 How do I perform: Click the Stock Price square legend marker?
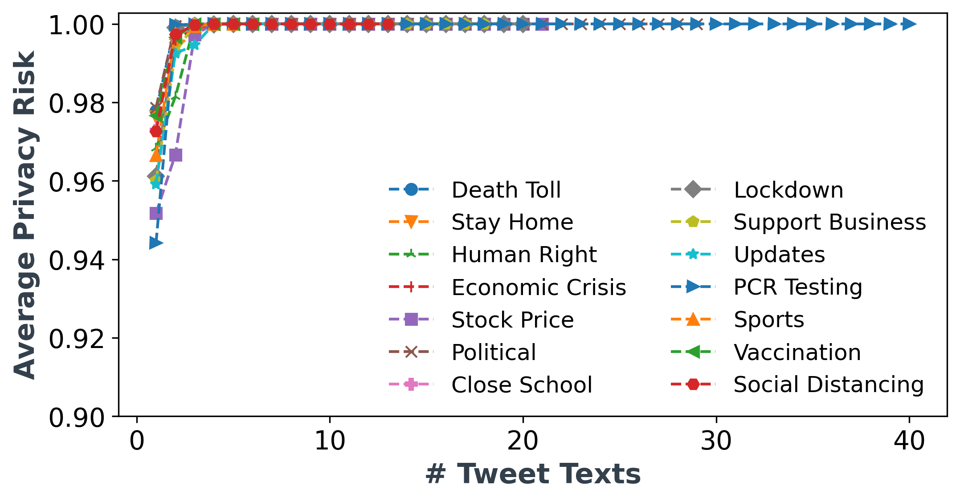(x=411, y=319)
